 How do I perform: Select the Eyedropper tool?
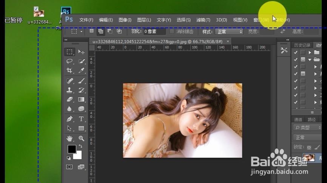81,70
